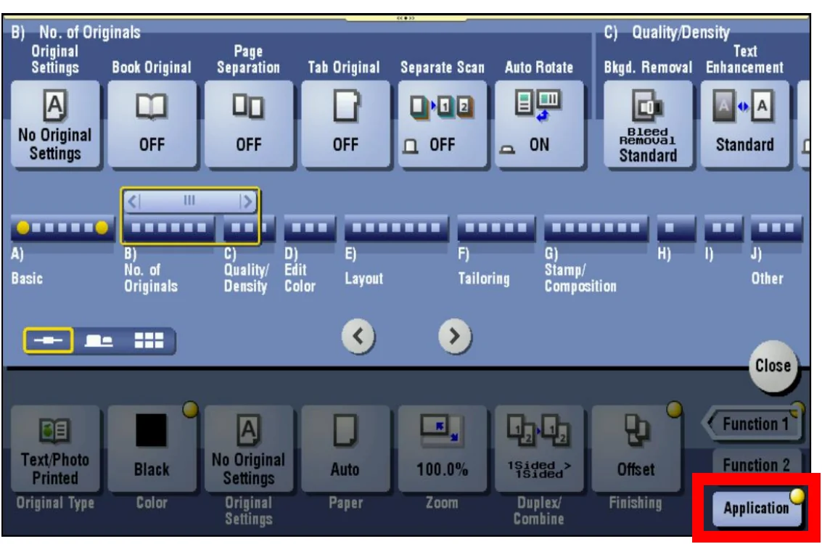Screen dimensions: 822x544
Task: Toggle Auto Rotate ON button
Action: [x=539, y=124]
